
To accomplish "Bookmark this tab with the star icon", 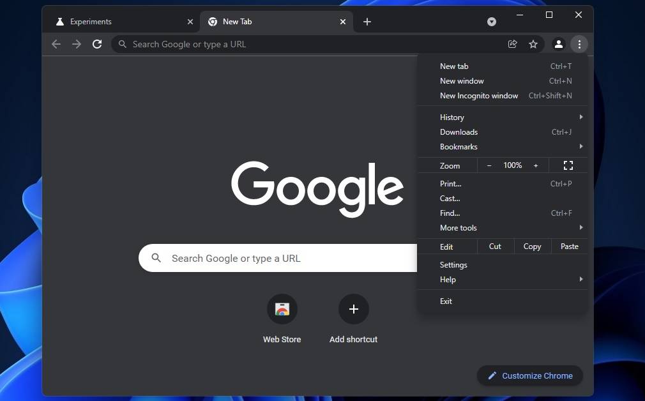I will tap(533, 44).
